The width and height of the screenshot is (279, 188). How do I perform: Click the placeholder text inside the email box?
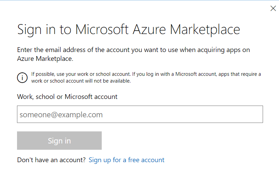(61, 115)
